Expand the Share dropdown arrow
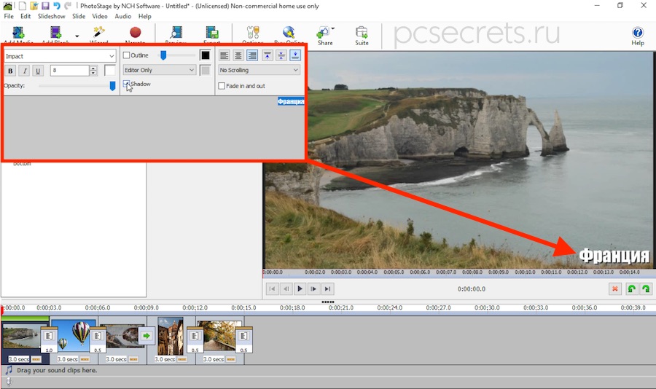 click(x=333, y=28)
